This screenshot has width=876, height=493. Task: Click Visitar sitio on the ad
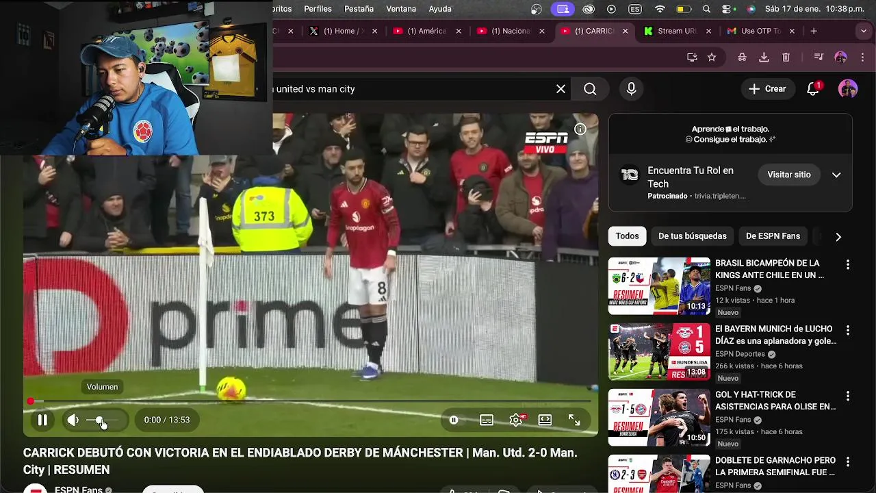coord(789,175)
